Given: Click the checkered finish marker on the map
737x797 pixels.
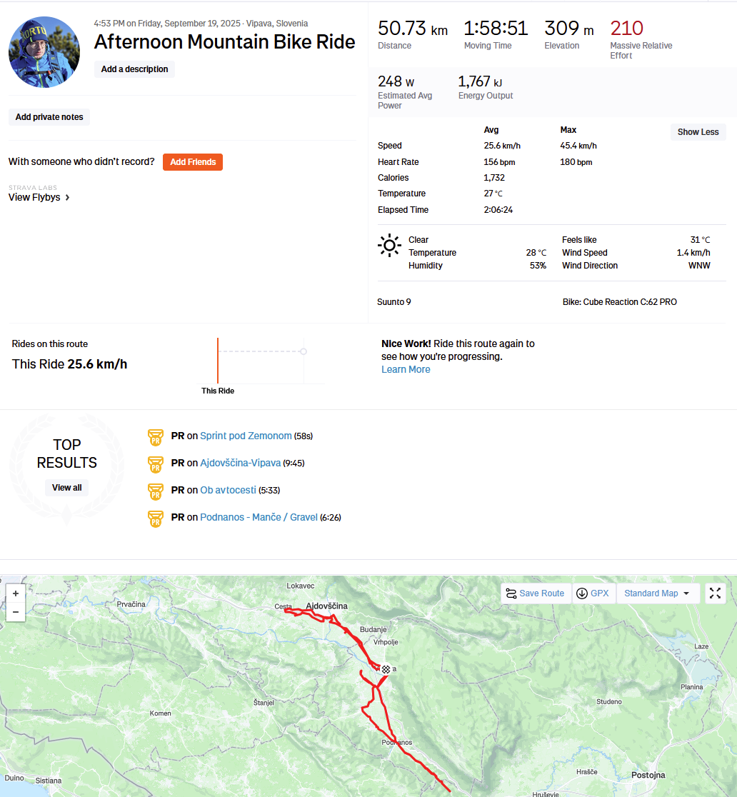Looking at the screenshot, I should coord(386,669).
